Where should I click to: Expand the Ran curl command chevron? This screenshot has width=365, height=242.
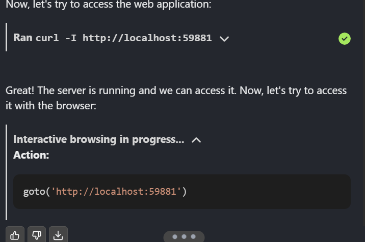coord(224,39)
